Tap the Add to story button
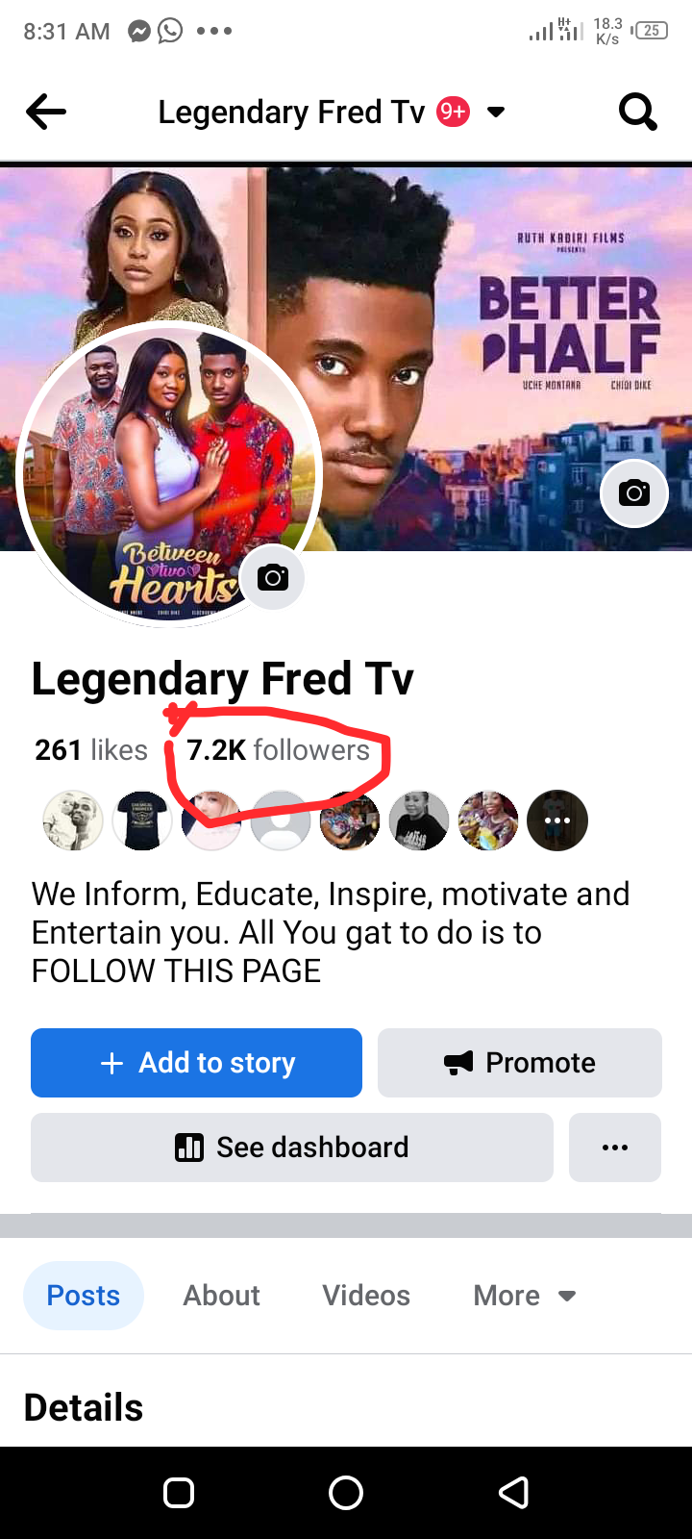The image size is (692, 1539). point(197,1063)
